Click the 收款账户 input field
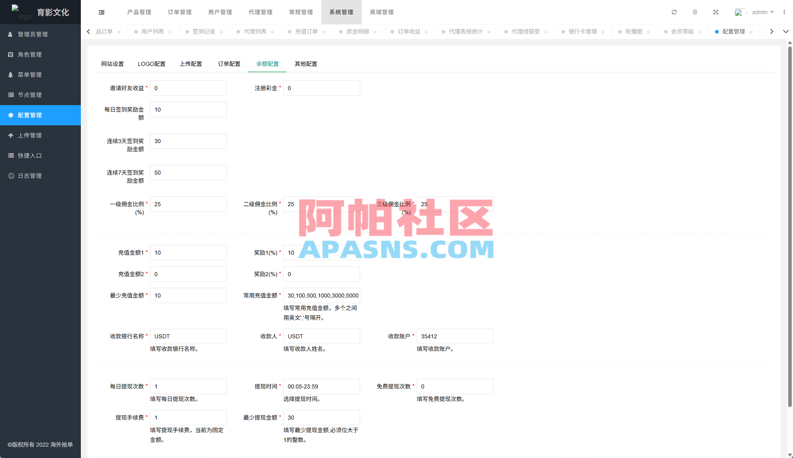The image size is (793, 458). coord(455,336)
